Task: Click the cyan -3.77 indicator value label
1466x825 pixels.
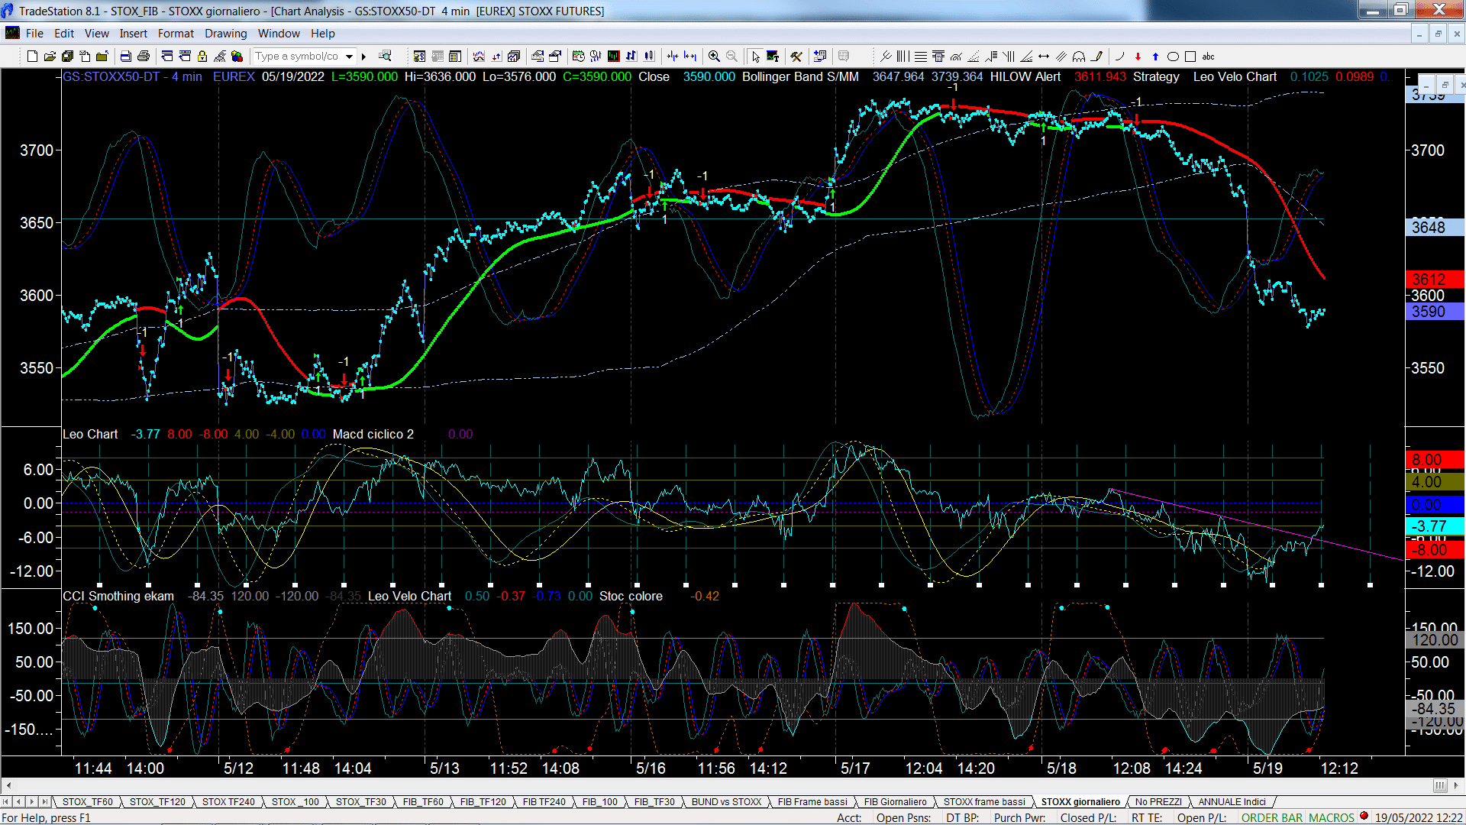Action: (1435, 526)
